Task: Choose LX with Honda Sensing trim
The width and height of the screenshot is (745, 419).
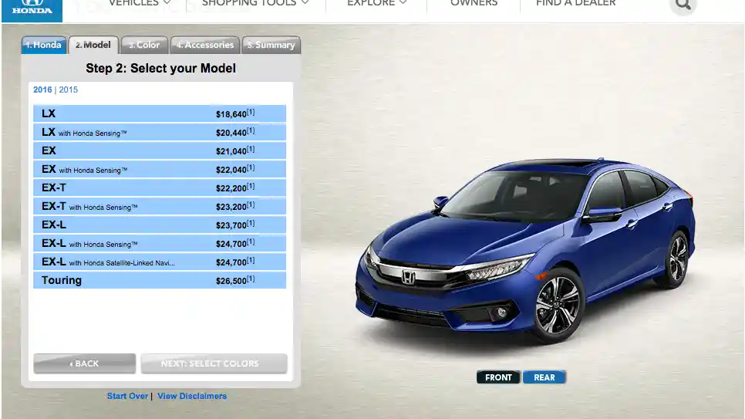Action: coord(160,132)
